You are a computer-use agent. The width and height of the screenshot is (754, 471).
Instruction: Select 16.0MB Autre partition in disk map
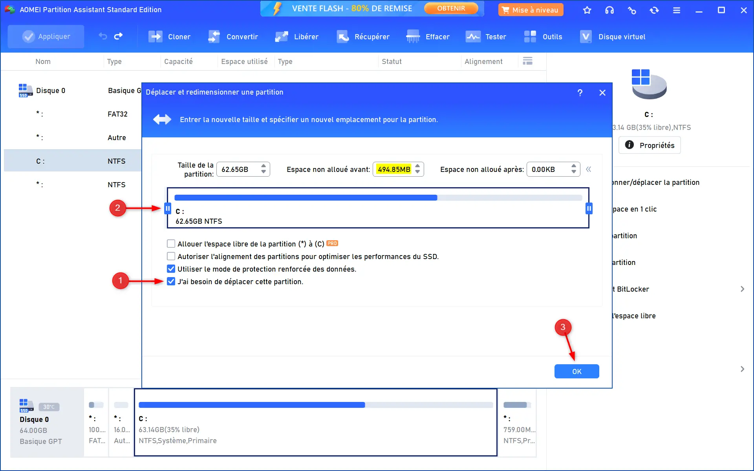[x=121, y=422]
